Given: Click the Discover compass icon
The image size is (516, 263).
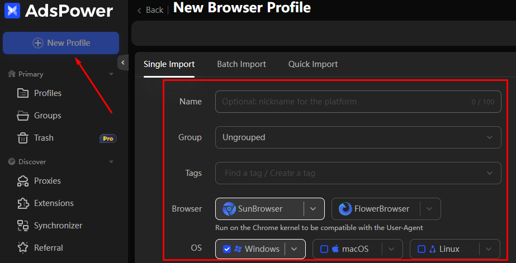Looking at the screenshot, I should click(x=12, y=162).
